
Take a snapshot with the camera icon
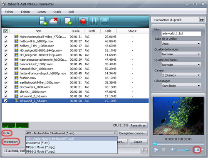pyautogui.click(x=197, y=150)
